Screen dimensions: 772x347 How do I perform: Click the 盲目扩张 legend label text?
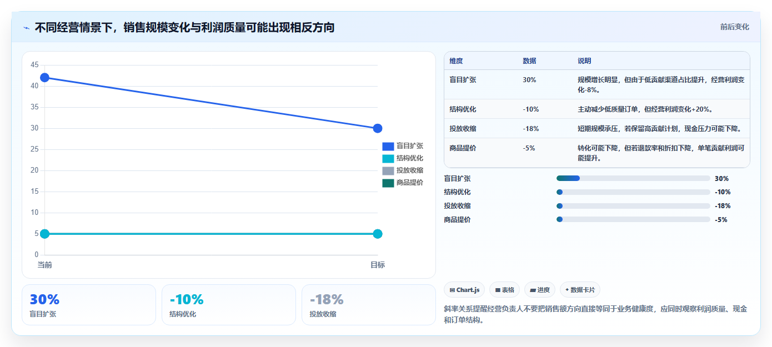point(410,146)
